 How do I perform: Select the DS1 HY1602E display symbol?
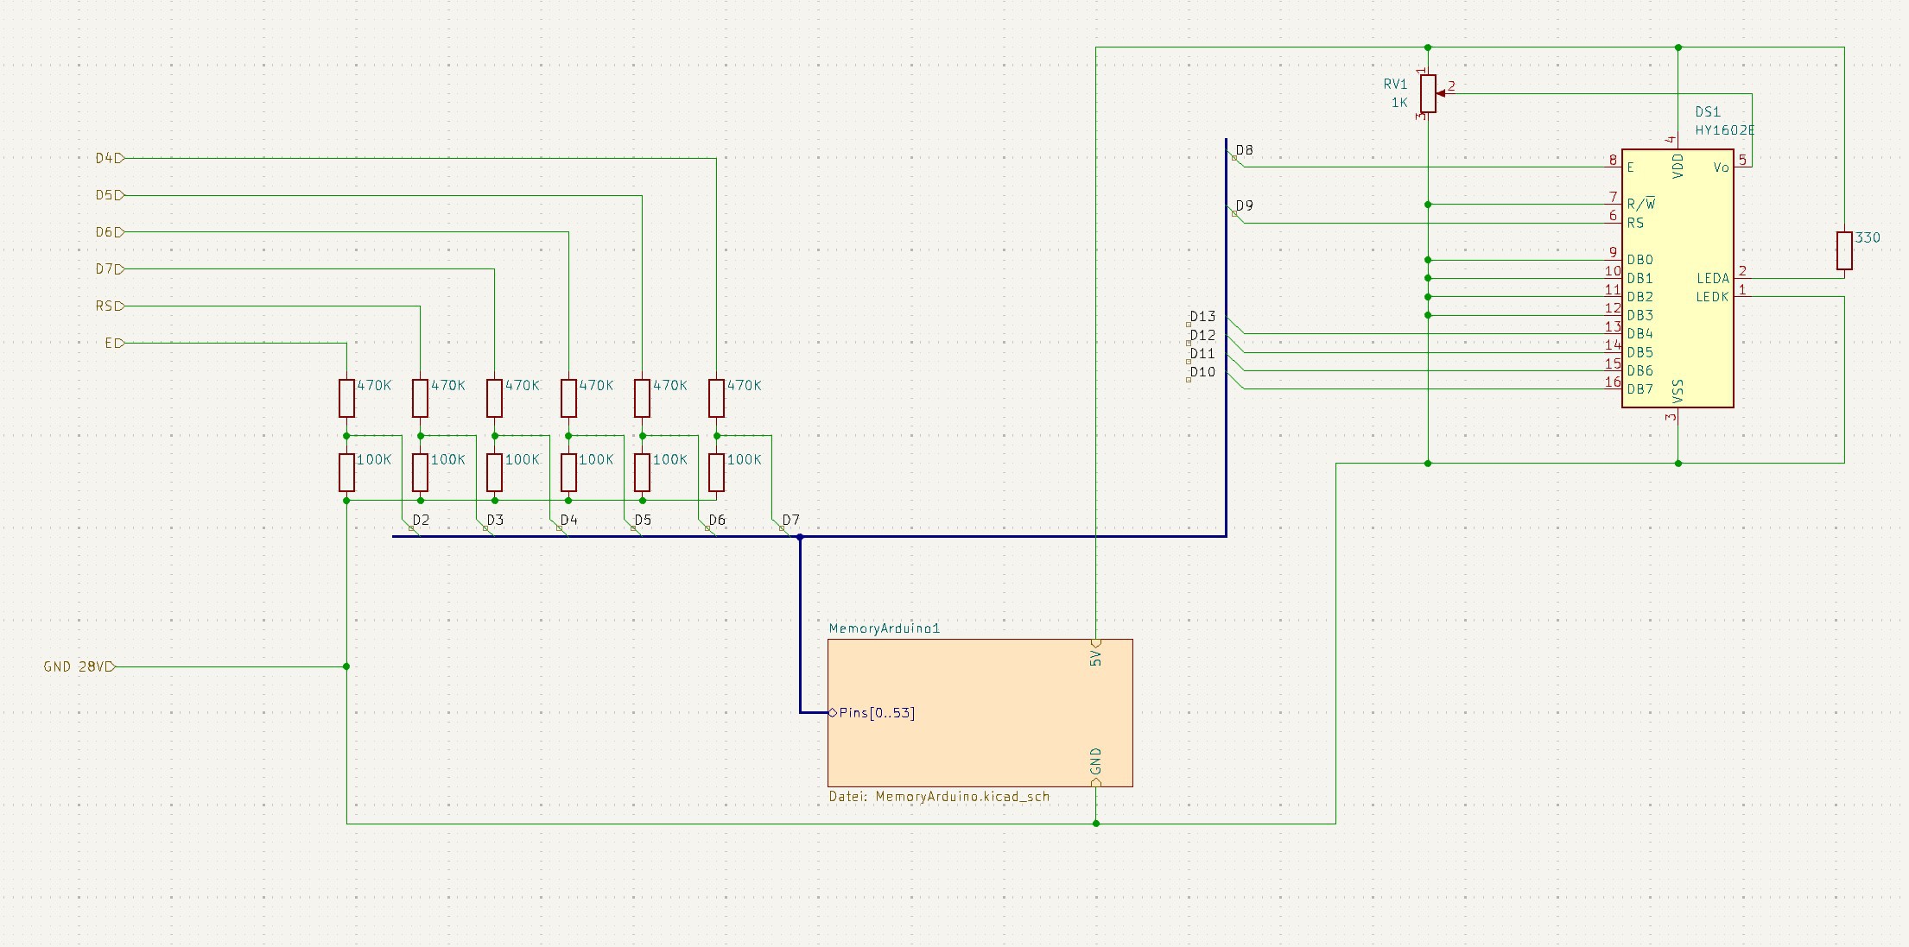coord(1676,276)
